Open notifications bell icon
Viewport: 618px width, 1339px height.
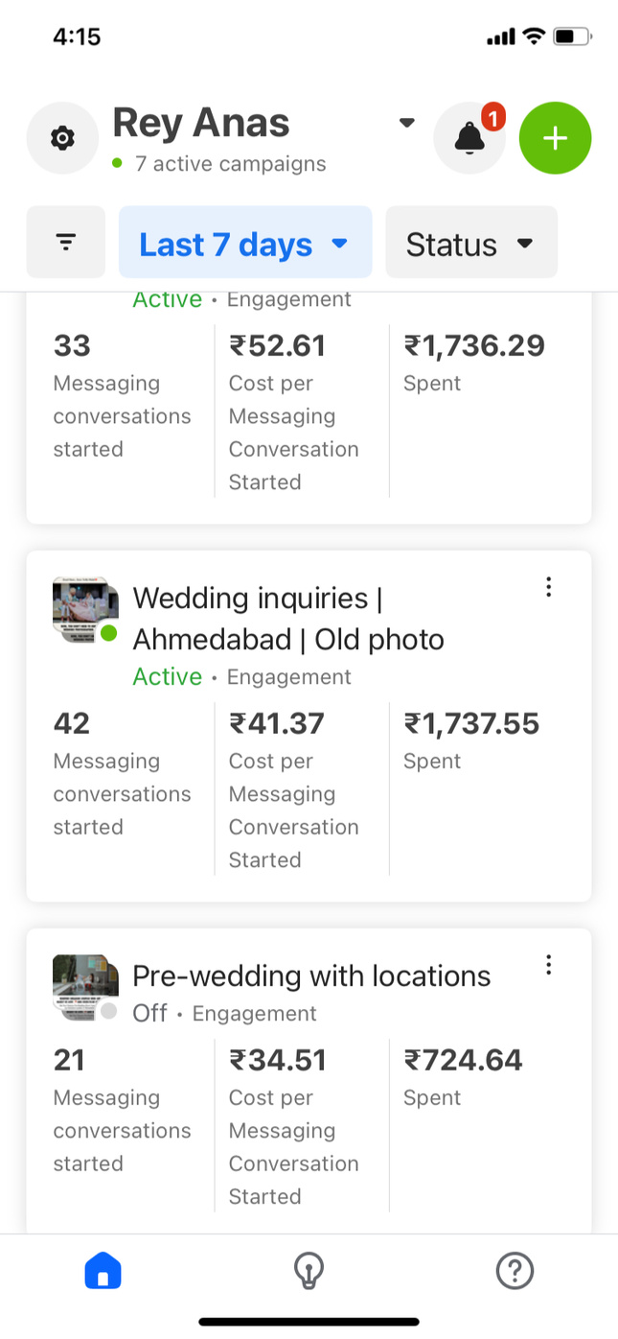[469, 139]
